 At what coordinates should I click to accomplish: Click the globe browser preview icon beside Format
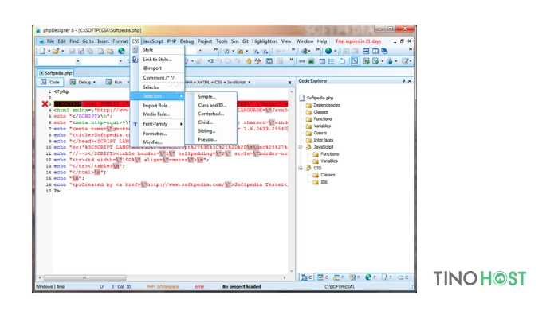121,51
